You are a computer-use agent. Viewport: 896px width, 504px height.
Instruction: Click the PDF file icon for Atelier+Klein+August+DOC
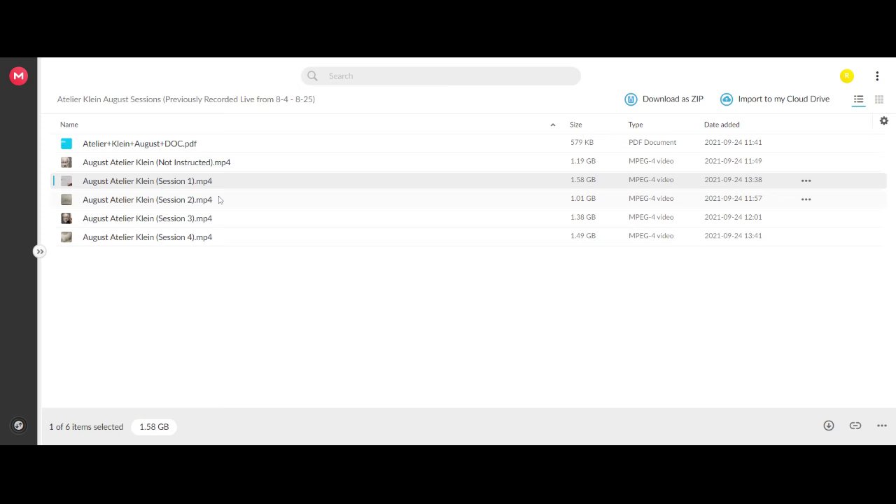[66, 143]
